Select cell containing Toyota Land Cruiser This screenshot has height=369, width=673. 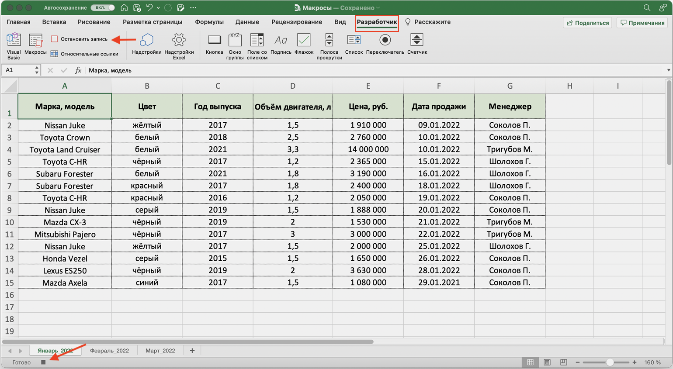click(x=65, y=149)
